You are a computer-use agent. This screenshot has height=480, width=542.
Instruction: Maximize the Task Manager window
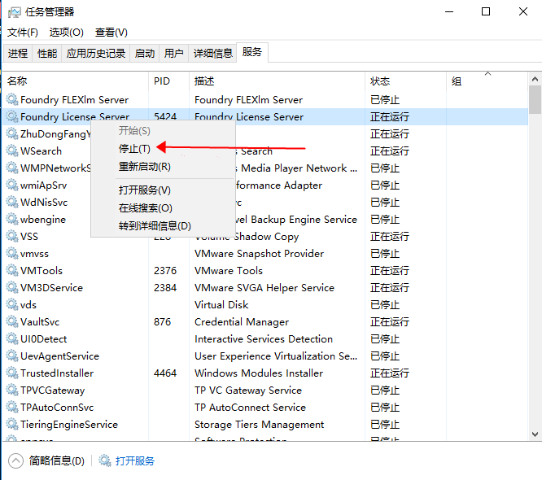coord(486,11)
